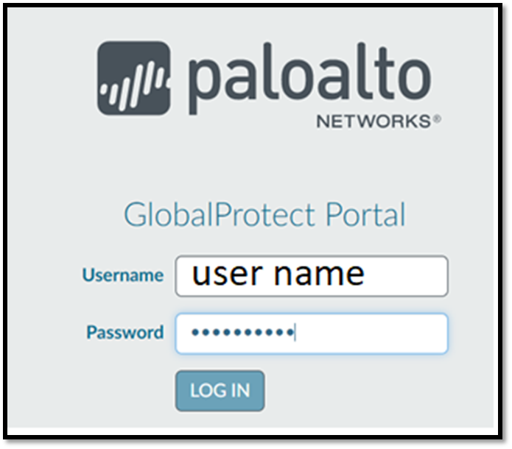The height and width of the screenshot is (449, 512).
Task: Click the Username label
Action: [x=123, y=275]
